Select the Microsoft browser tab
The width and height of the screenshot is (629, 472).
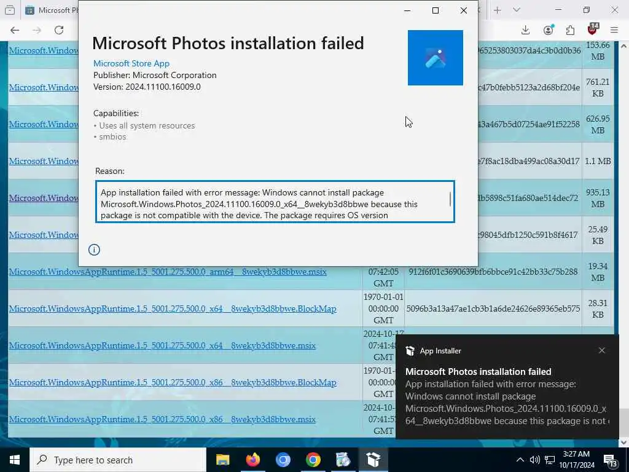[x=50, y=10]
